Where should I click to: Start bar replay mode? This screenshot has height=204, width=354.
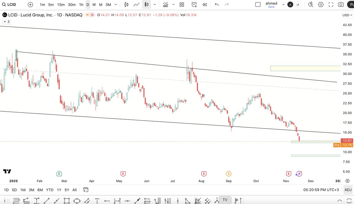(x=204, y=4)
